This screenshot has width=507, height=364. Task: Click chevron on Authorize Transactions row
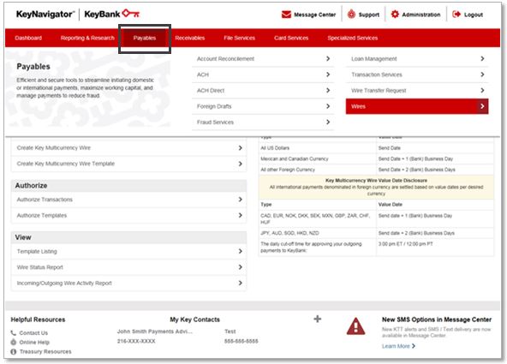click(241, 200)
